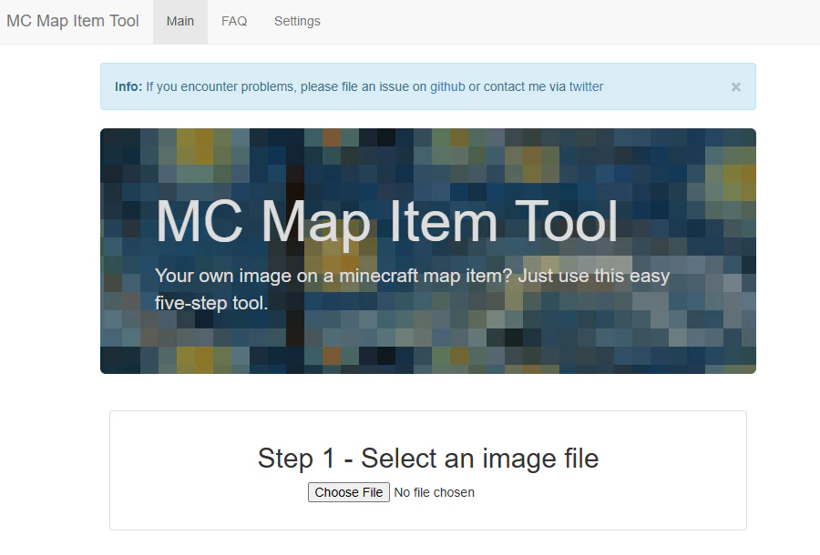Screen dimensions: 820x555
Task: Select the Step 1 heading text
Action: click(427, 458)
